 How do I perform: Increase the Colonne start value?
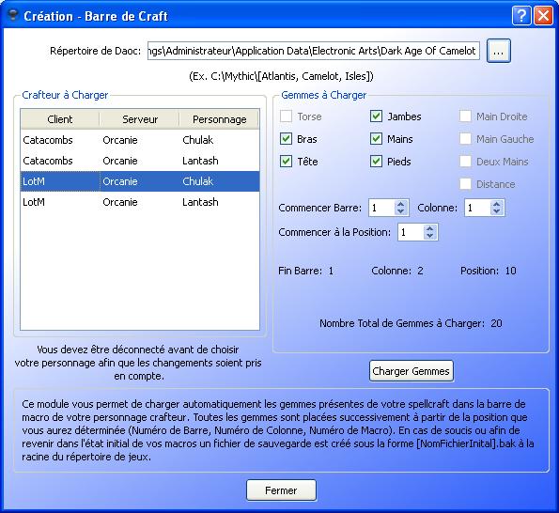pyautogui.click(x=497, y=204)
